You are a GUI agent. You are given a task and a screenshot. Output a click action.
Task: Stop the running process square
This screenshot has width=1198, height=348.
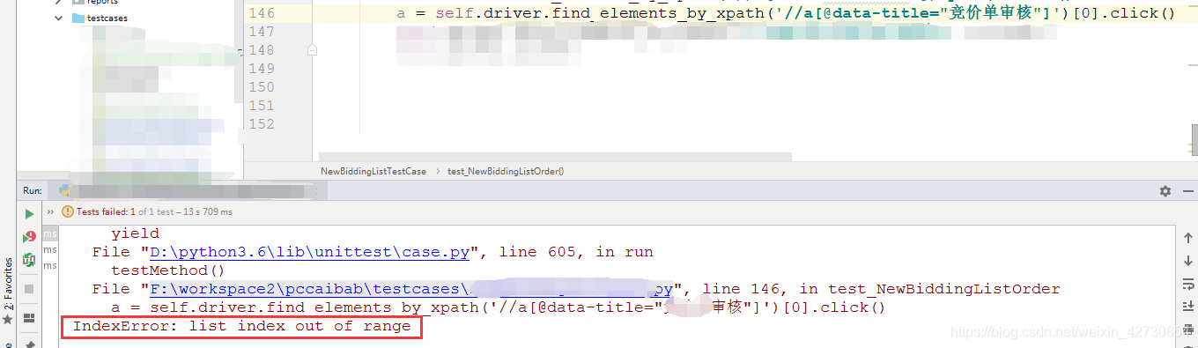[29, 289]
